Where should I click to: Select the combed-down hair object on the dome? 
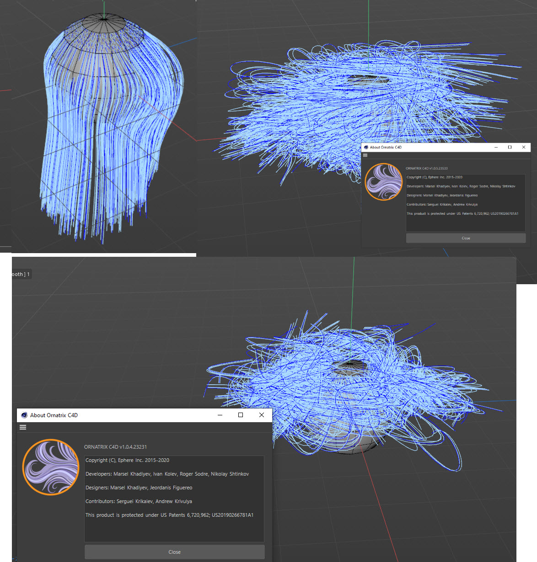click(110, 137)
